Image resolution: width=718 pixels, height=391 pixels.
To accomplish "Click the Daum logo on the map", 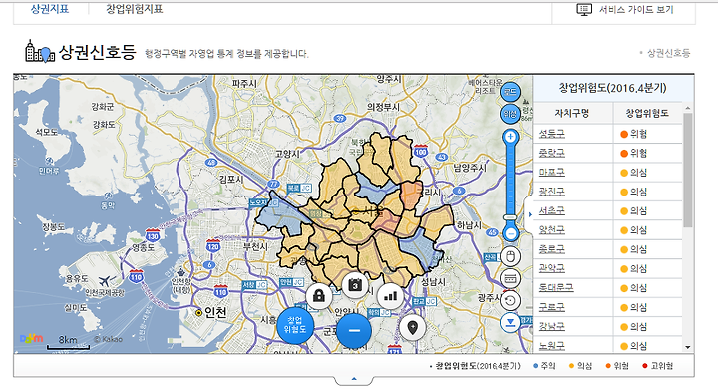I will (x=31, y=339).
